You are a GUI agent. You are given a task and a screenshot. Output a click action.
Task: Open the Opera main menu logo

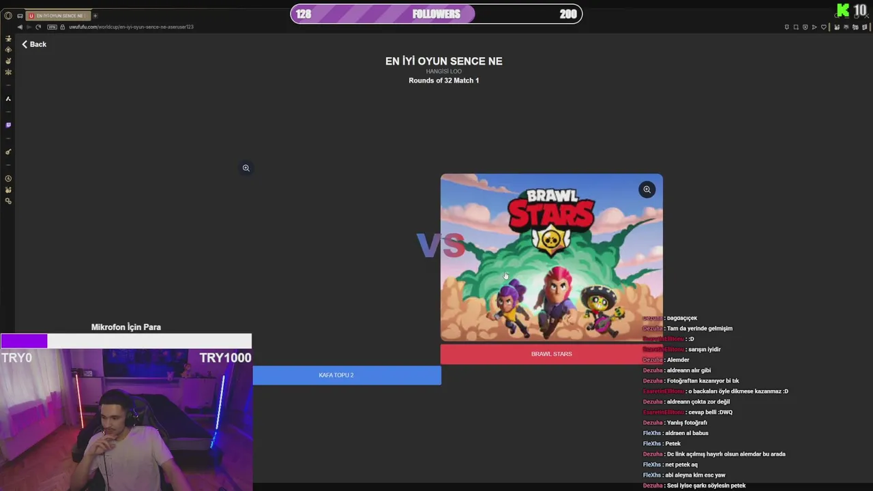click(8, 16)
